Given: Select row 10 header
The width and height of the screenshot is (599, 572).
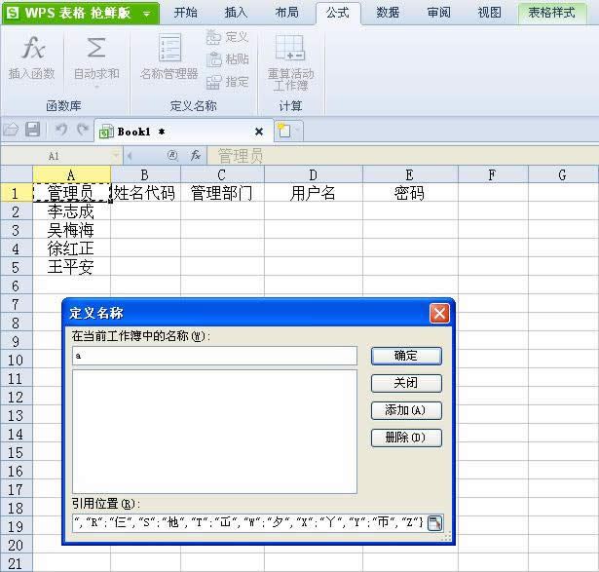Looking at the screenshot, I should point(16,360).
